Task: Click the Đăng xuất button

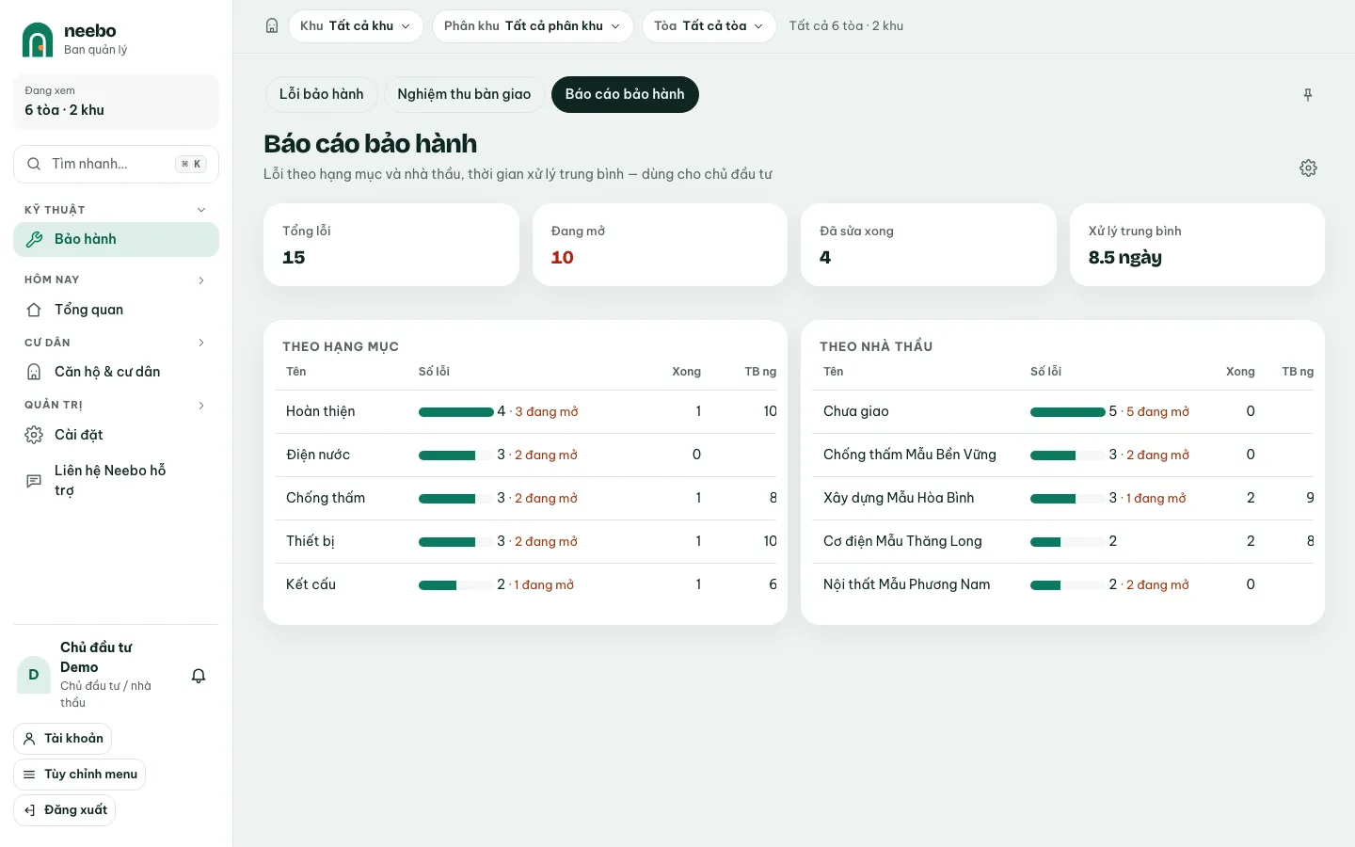Action: (x=64, y=810)
